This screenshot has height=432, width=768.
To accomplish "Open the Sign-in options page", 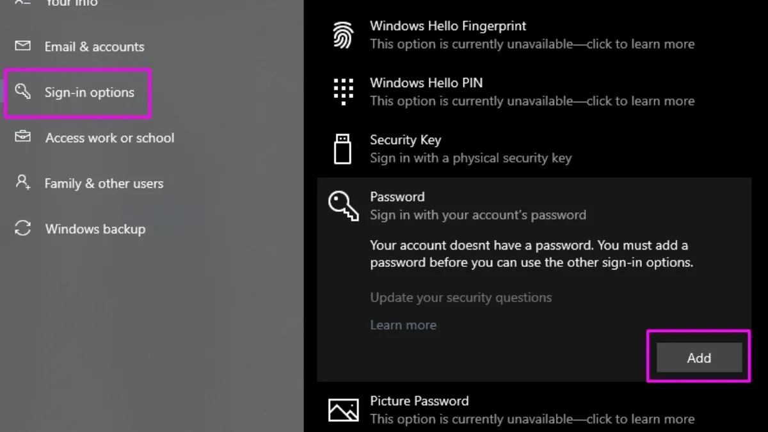I will (89, 92).
